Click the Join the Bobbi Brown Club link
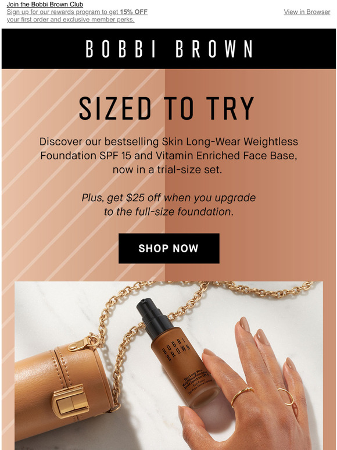This screenshot has height=450, width=337. (45, 4)
